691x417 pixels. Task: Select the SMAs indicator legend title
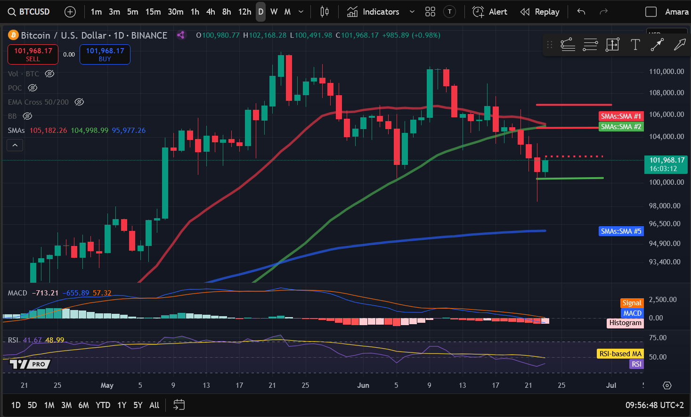click(x=16, y=130)
